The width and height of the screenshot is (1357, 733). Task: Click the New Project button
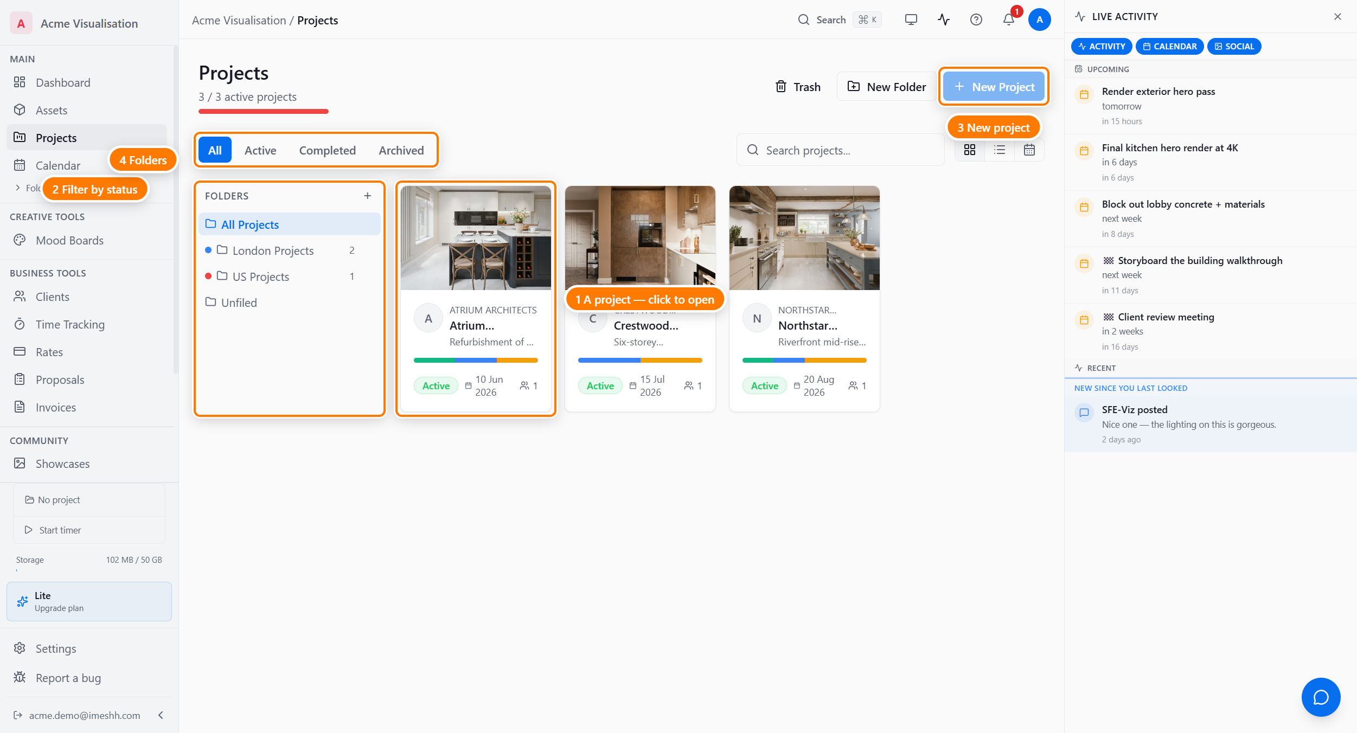point(994,87)
